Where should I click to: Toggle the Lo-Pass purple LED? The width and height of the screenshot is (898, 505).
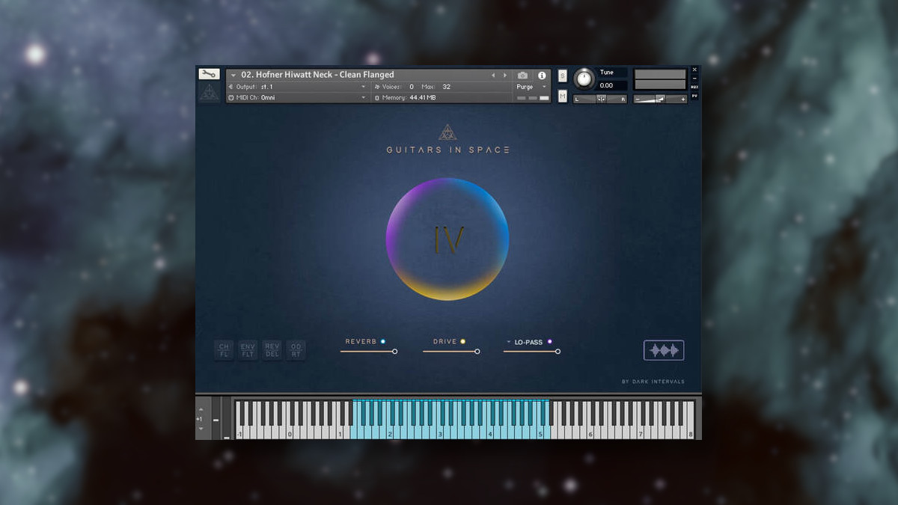[550, 342]
